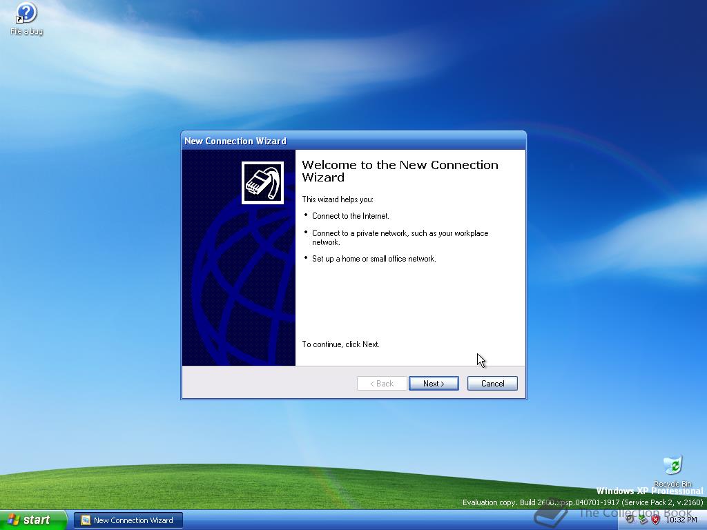
Task: Click the 'Welcome to the New Connection Wizard' heading
Action: tap(400, 171)
